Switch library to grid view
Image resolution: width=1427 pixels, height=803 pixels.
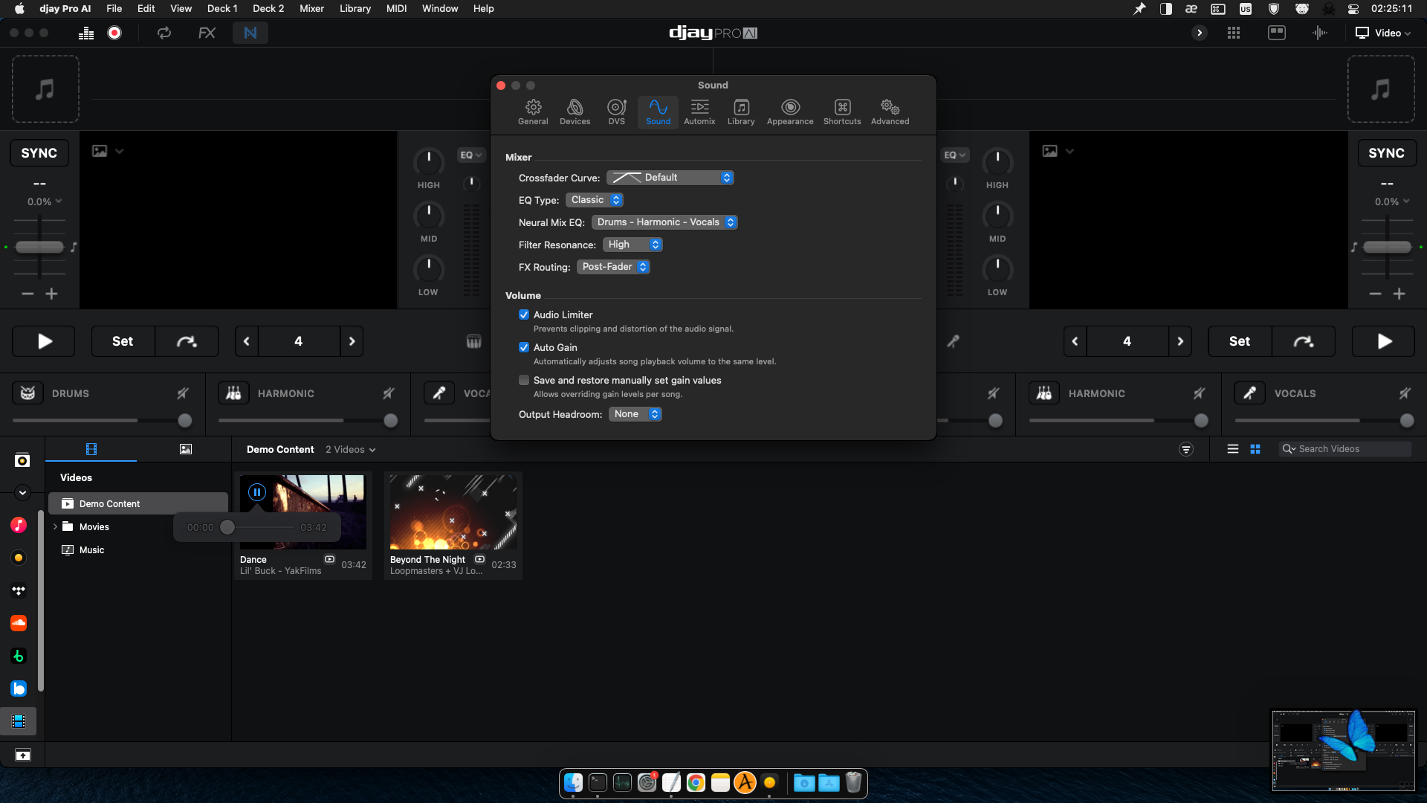click(x=1255, y=449)
